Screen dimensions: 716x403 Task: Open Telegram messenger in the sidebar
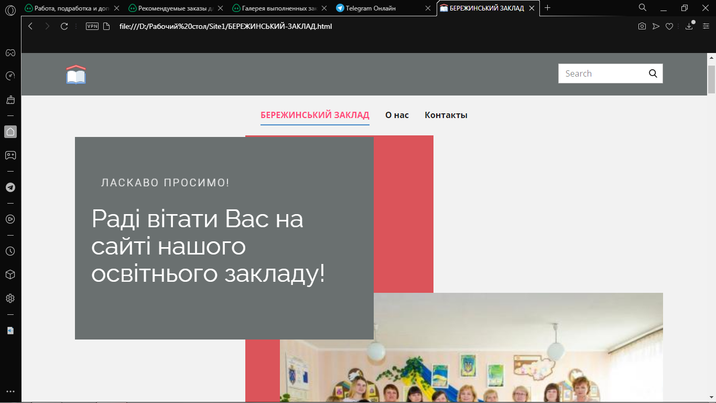(10, 187)
